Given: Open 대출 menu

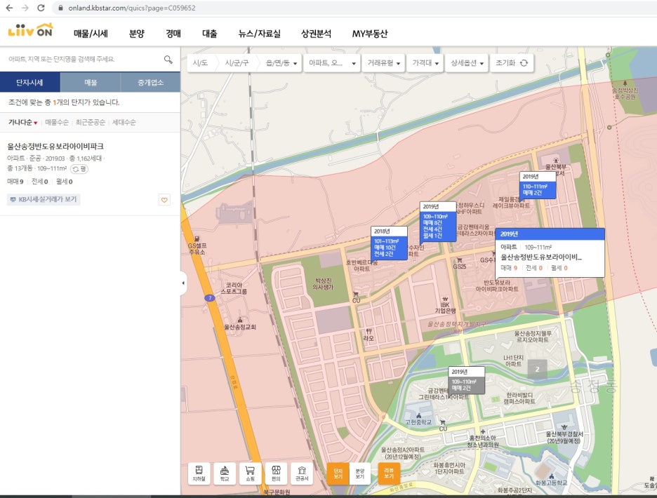Looking at the screenshot, I should 209,34.
